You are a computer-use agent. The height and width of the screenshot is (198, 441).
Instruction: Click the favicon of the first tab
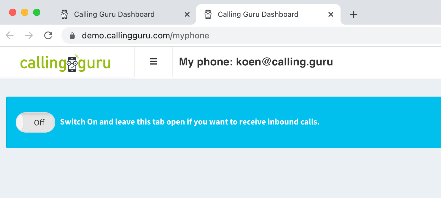64,14
